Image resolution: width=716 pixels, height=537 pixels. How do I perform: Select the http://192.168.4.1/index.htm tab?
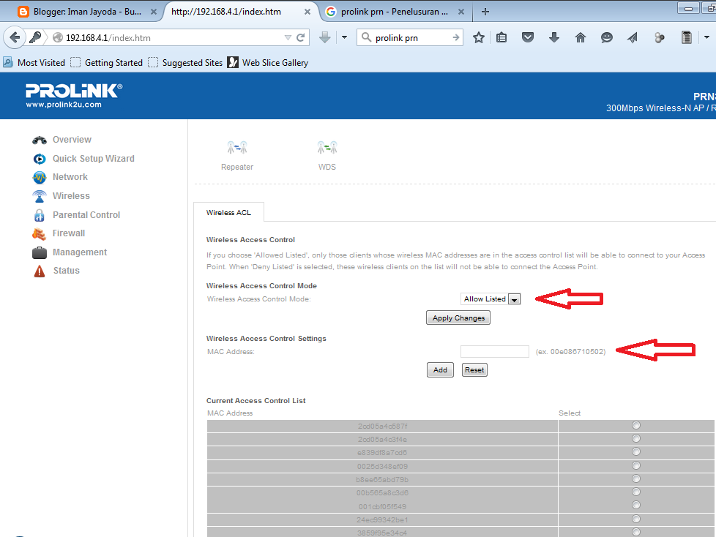pyautogui.click(x=226, y=12)
